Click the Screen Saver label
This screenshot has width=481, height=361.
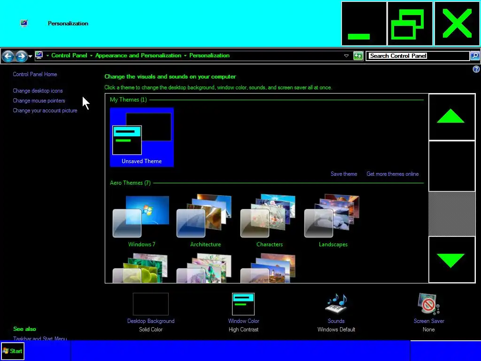429,321
